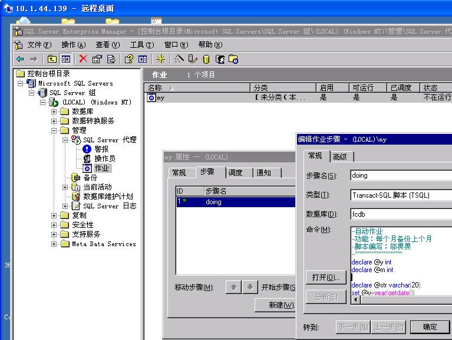The width and height of the screenshot is (452, 340).
Task: Open 帮助(H) menu
Action: (210, 45)
